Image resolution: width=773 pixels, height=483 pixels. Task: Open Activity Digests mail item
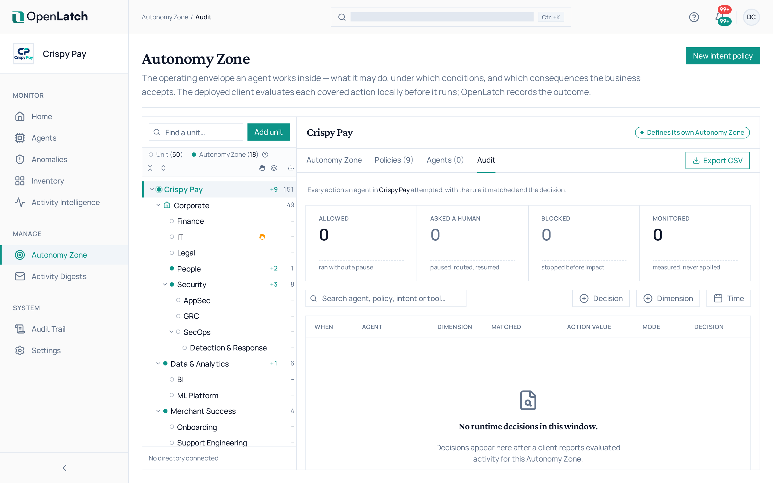click(64, 276)
